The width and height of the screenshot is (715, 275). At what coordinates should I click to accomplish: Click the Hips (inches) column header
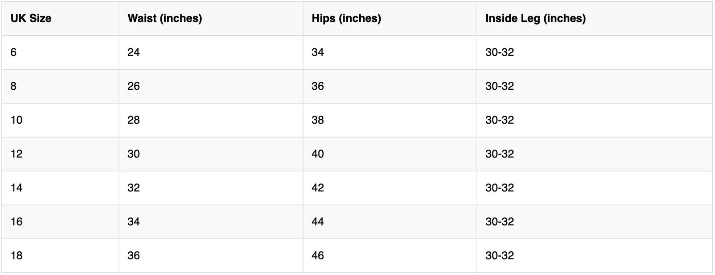[x=346, y=18]
